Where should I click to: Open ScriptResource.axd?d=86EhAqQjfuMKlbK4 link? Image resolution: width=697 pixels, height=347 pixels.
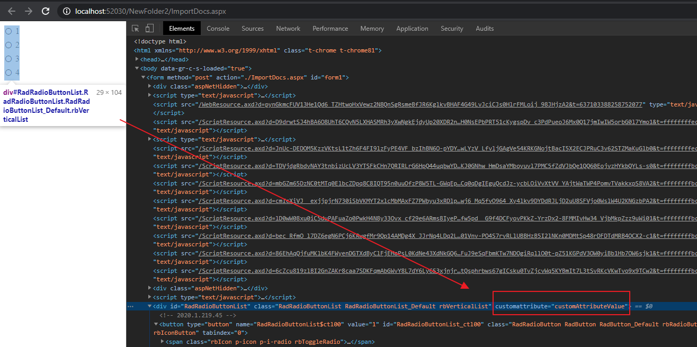click(x=447, y=253)
